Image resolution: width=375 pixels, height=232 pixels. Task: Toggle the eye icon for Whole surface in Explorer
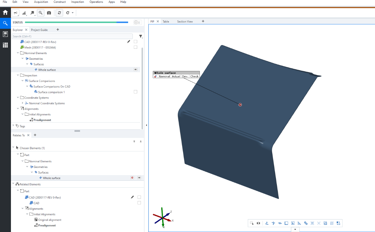click(x=135, y=70)
